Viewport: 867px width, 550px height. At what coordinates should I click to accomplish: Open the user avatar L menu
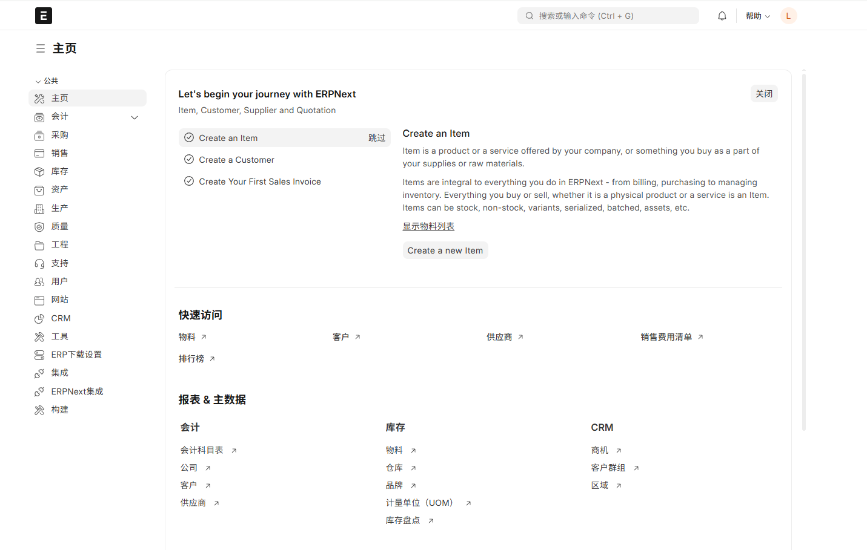click(788, 16)
